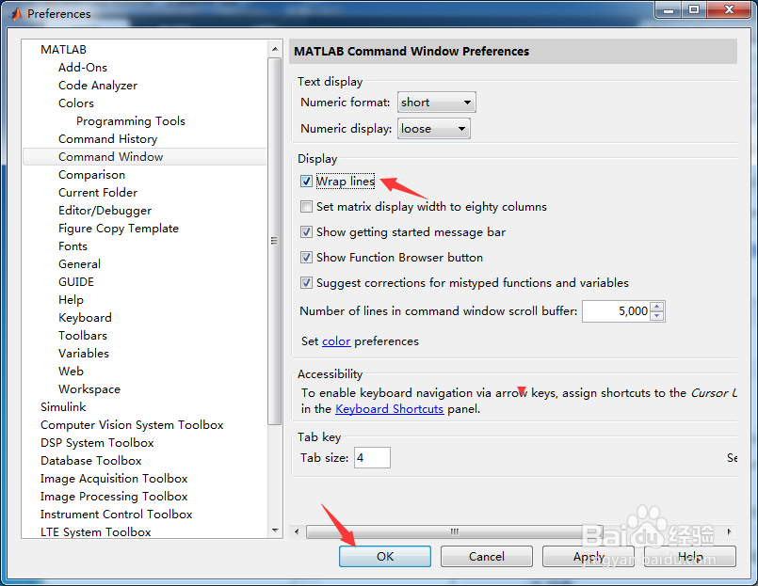Toggle Show Function Browser button checkbox
This screenshot has height=586, width=758.
(306, 257)
